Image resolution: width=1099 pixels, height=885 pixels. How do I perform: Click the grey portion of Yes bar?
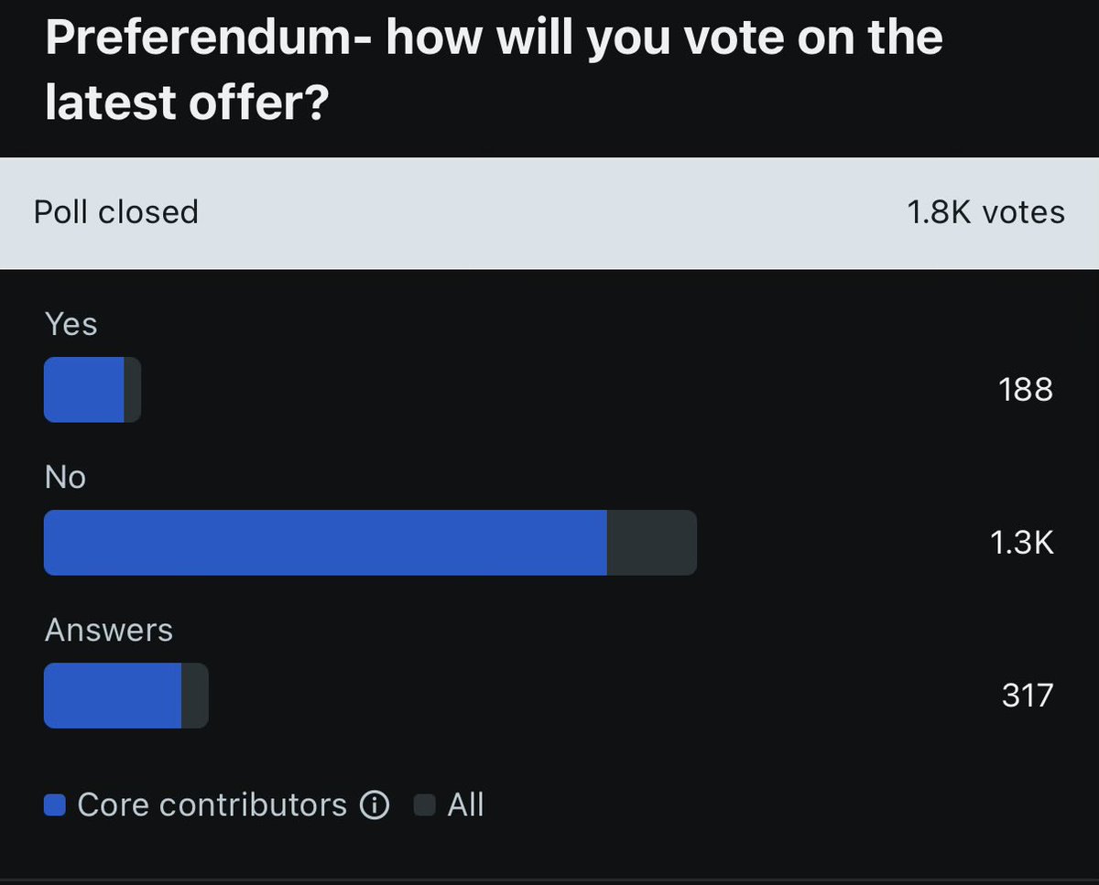click(132, 390)
